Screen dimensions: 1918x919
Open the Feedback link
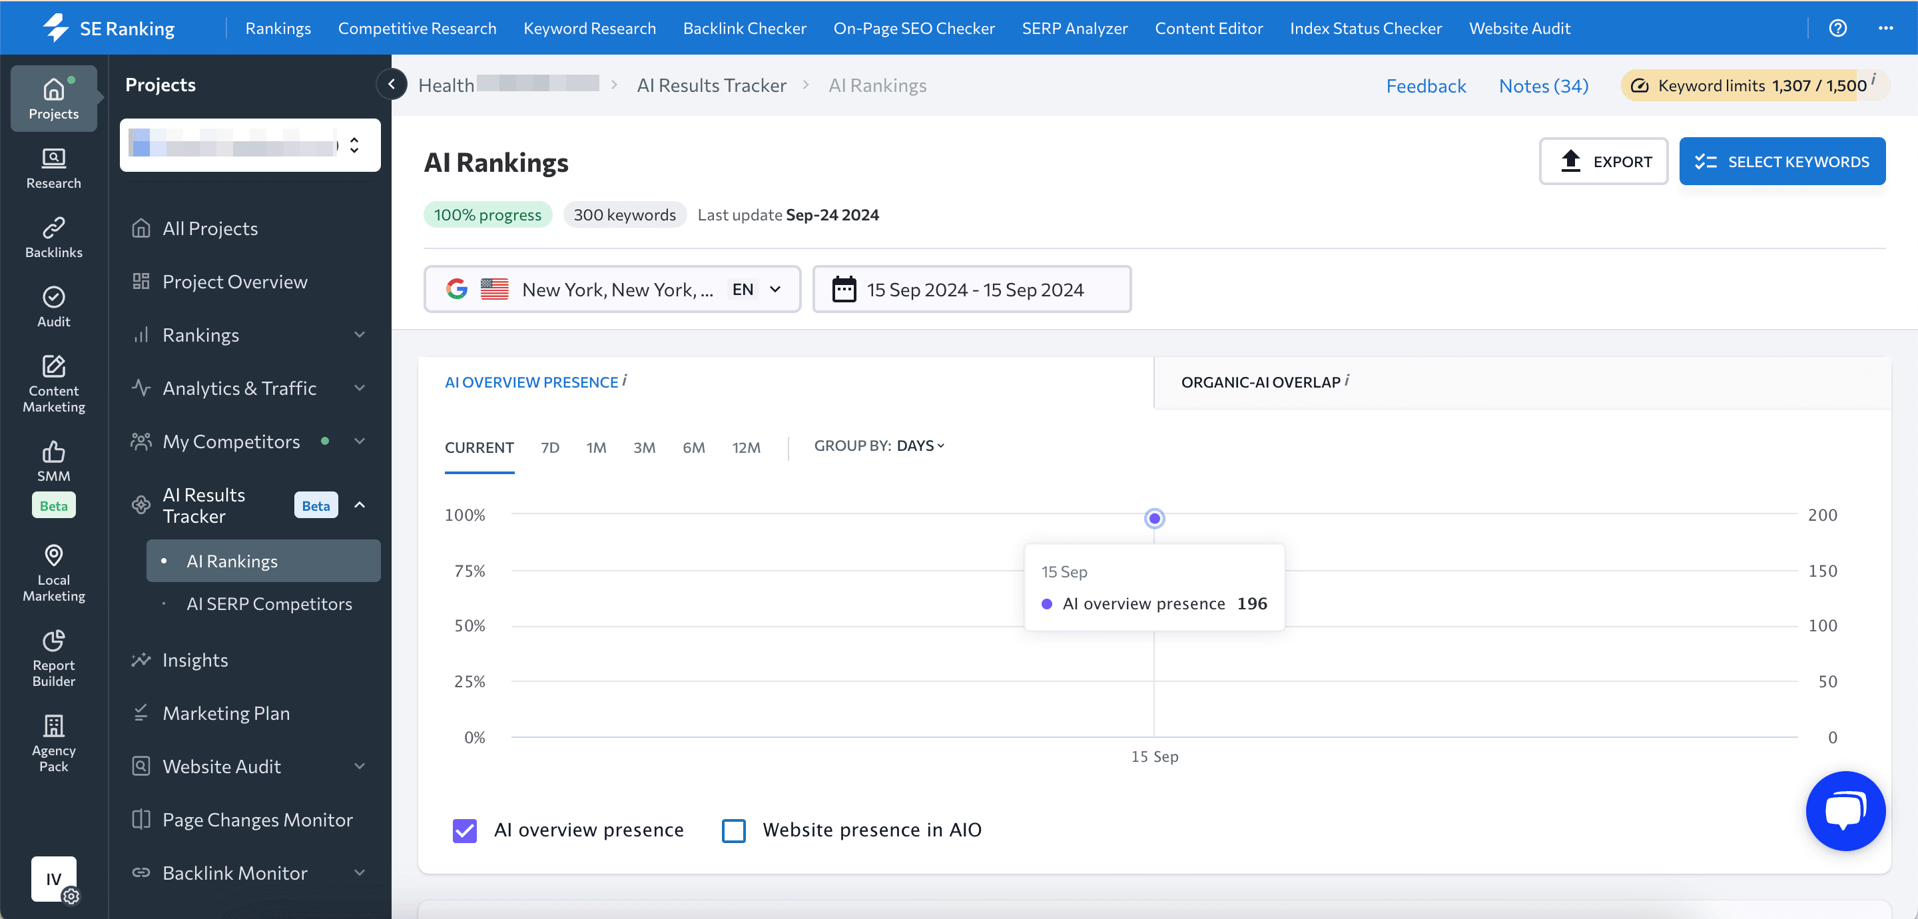click(1426, 86)
